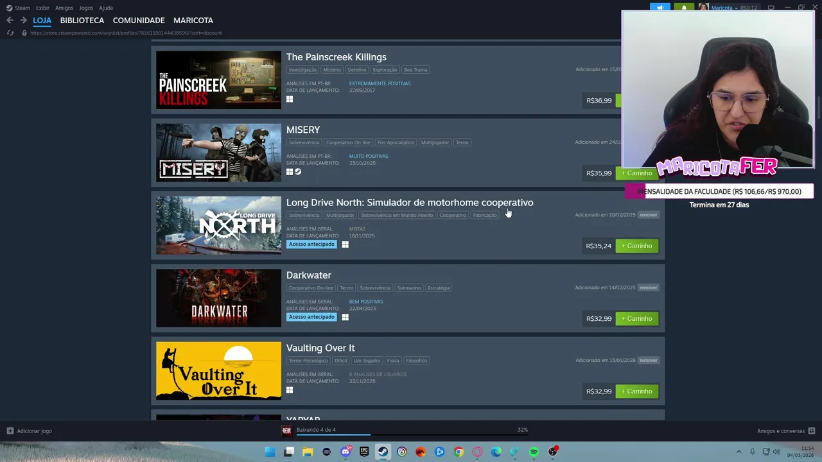Open the Amigos menu
The image size is (822, 462).
64,8
